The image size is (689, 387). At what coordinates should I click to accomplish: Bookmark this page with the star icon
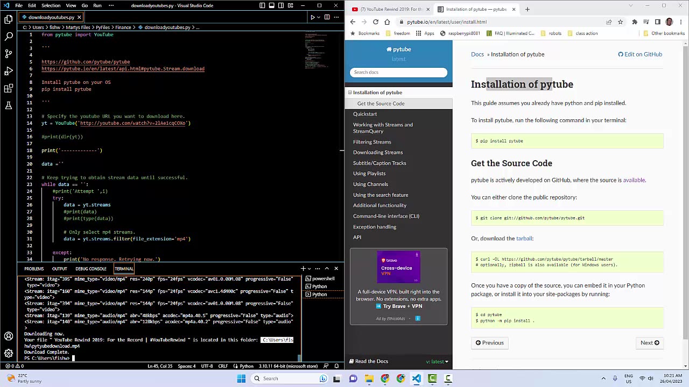[620, 22]
